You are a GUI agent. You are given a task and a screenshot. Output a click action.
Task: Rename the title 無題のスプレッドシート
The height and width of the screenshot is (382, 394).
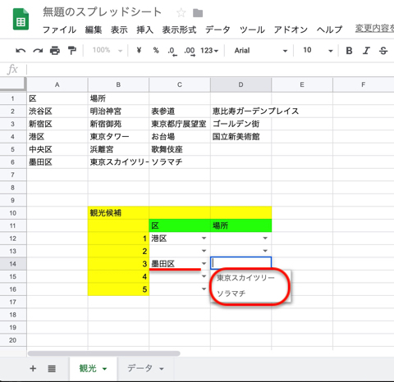point(102,12)
